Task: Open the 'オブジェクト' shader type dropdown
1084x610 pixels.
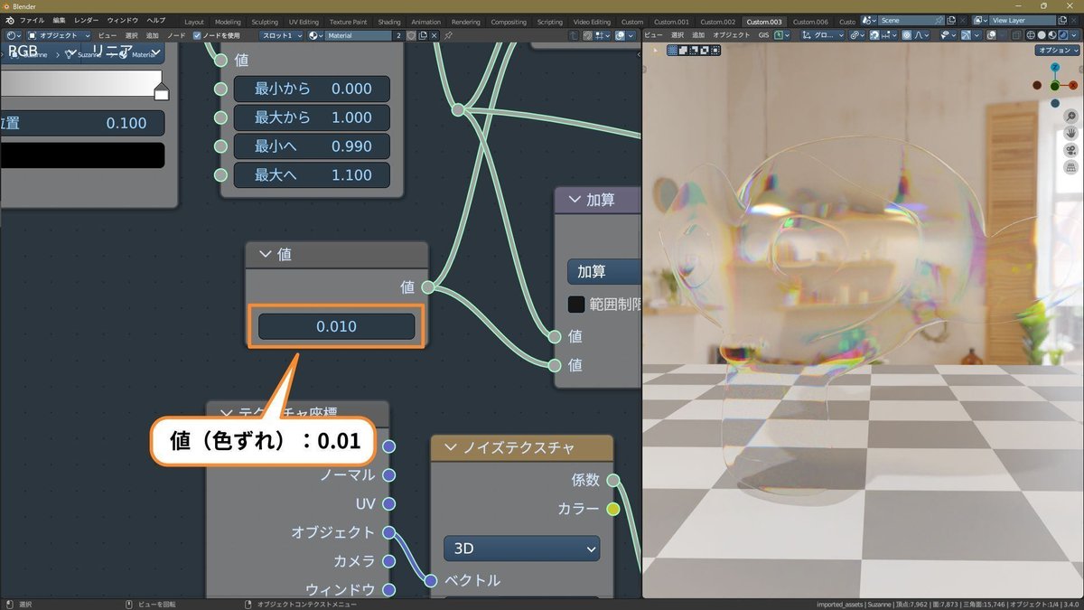Action: tap(59, 35)
